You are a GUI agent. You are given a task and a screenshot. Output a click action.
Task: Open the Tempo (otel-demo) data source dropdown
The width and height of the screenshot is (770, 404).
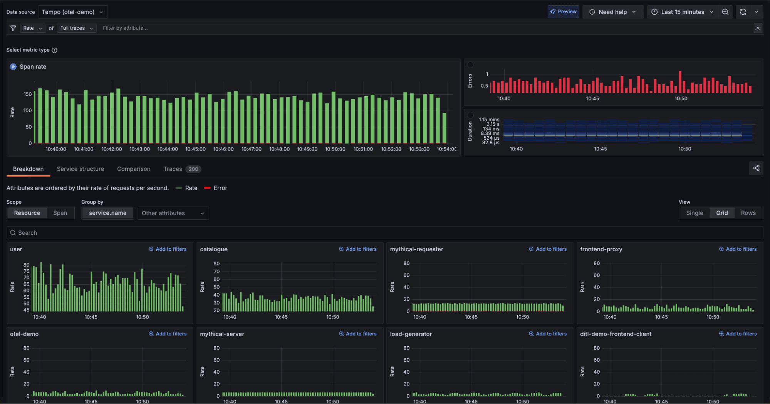point(72,12)
